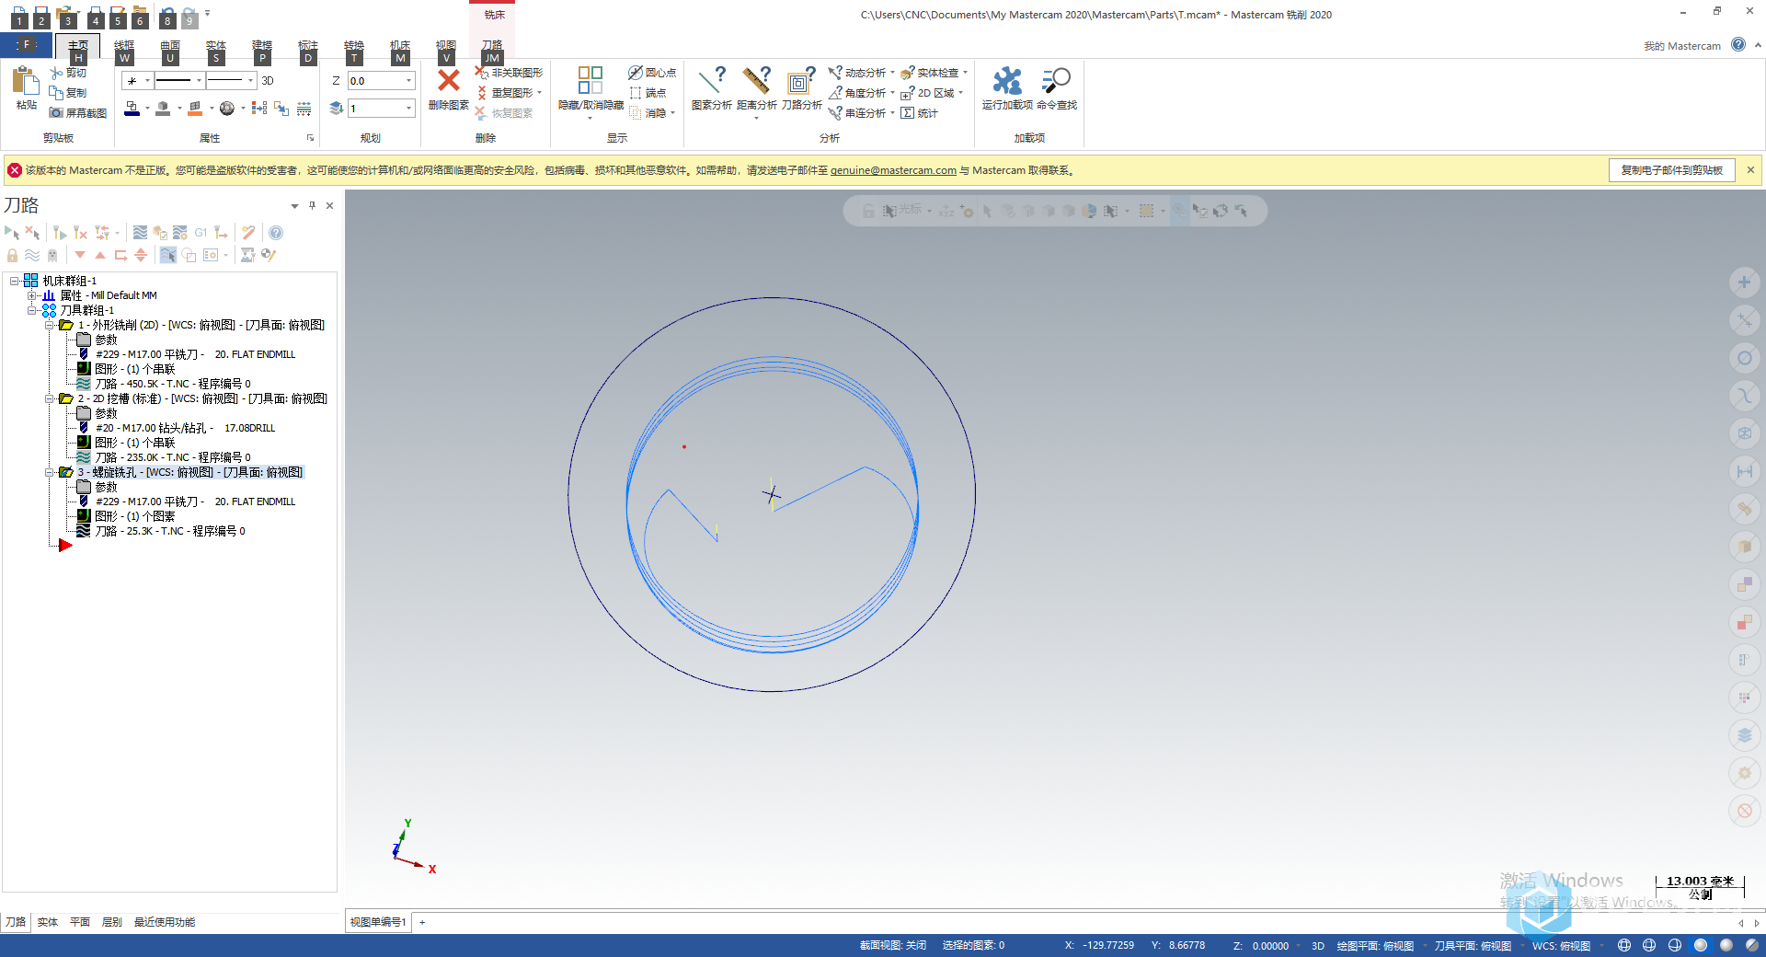Switch to the 刀路 ribbon tab

tap(492, 45)
